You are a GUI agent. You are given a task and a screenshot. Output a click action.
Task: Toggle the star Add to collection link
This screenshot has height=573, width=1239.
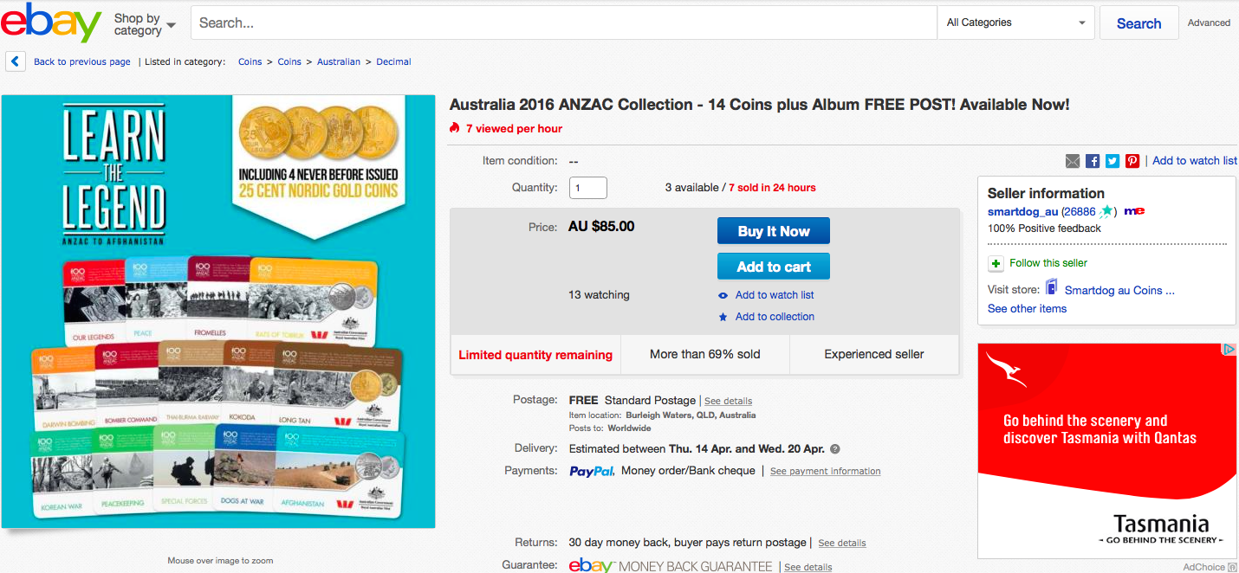pos(723,317)
